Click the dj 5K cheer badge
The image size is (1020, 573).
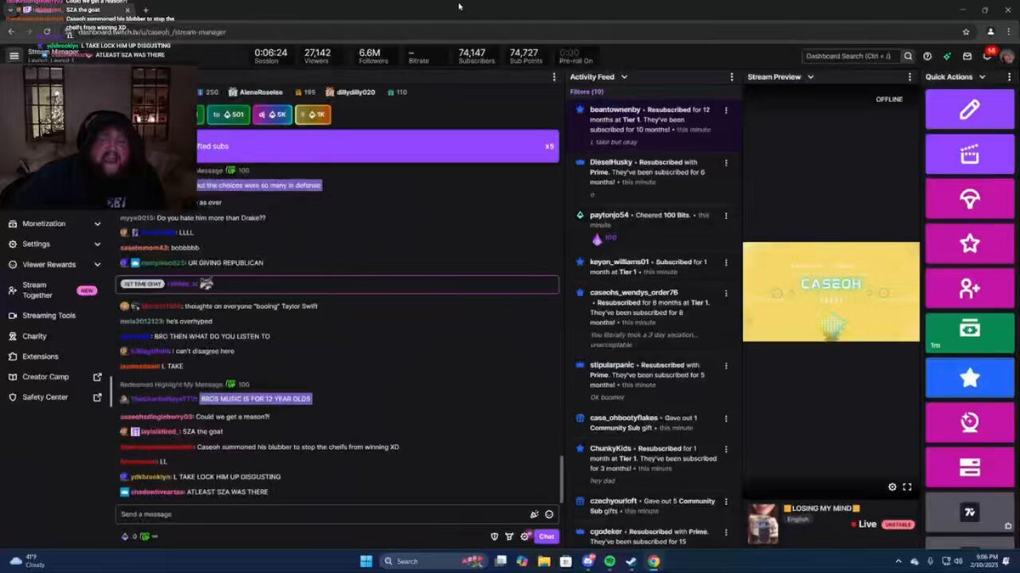pyautogui.click(x=272, y=115)
